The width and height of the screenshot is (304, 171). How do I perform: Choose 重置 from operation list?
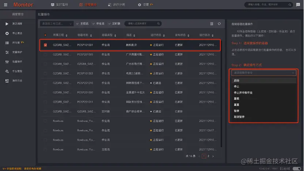click(264, 105)
